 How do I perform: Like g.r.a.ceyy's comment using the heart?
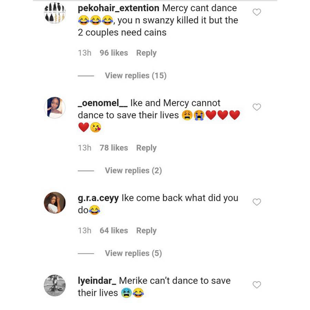tap(257, 202)
